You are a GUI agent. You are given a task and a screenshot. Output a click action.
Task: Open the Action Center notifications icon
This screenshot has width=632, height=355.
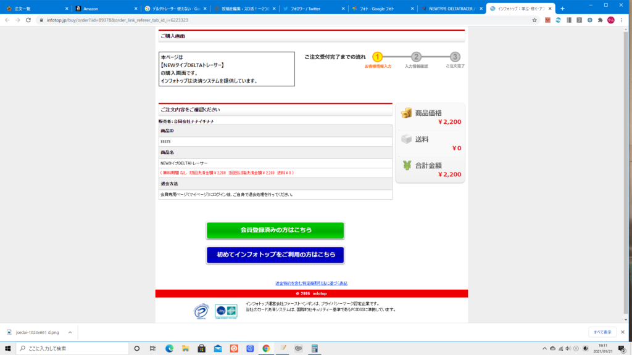pyautogui.click(x=622, y=349)
